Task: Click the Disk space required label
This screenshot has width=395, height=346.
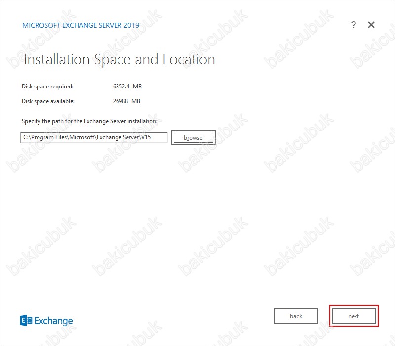Action: pyautogui.click(x=47, y=86)
